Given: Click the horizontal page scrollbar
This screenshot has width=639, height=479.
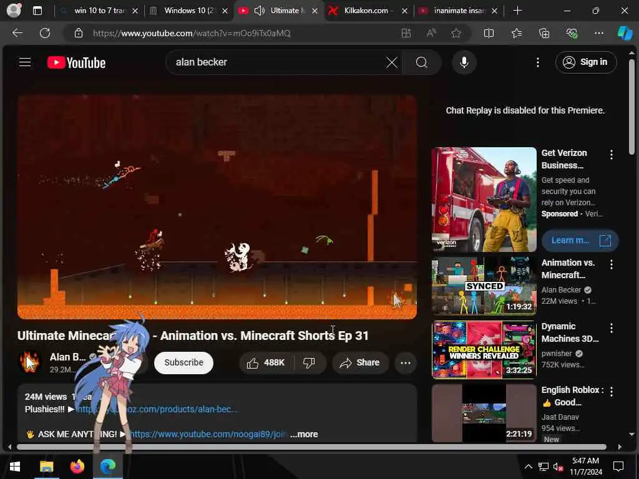Looking at the screenshot, I should pos(312,447).
